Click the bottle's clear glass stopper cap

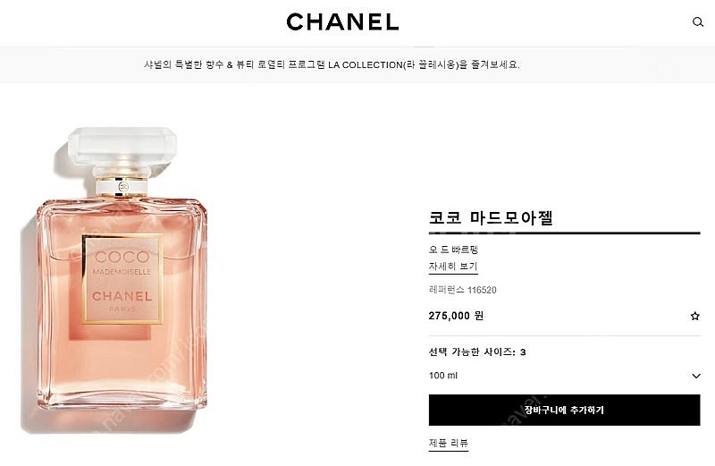pyautogui.click(x=122, y=145)
